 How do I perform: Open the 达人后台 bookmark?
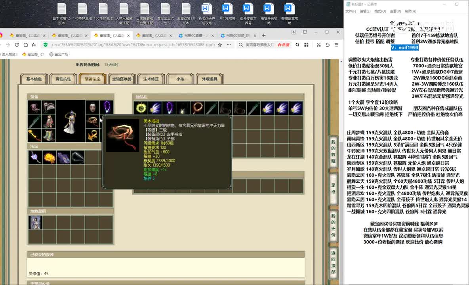(9, 54)
